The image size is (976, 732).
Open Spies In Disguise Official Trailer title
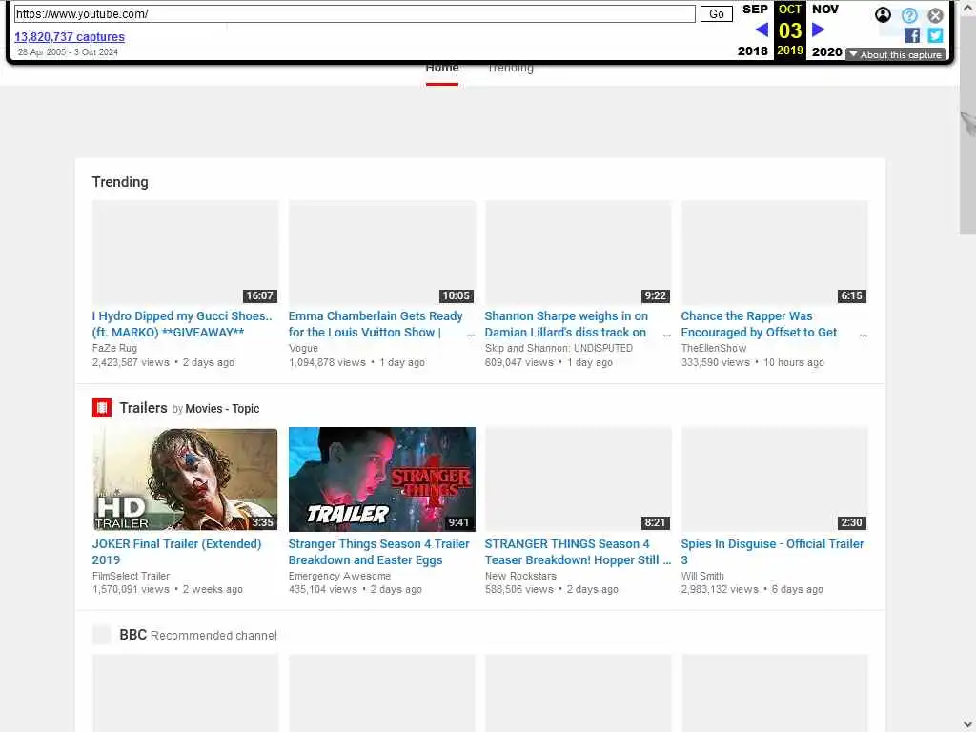point(772,552)
